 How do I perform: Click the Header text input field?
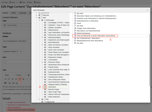[17, 41]
